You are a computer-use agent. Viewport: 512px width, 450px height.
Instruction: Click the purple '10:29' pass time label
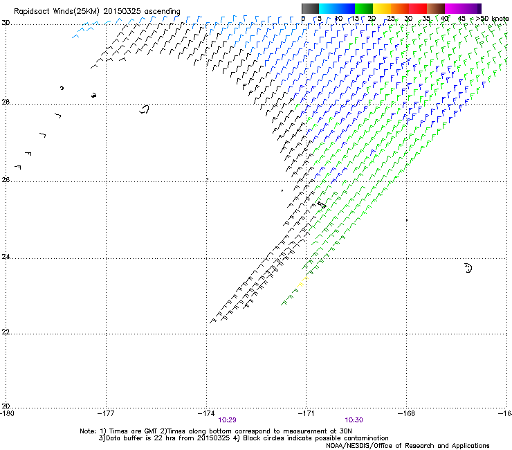(x=227, y=420)
